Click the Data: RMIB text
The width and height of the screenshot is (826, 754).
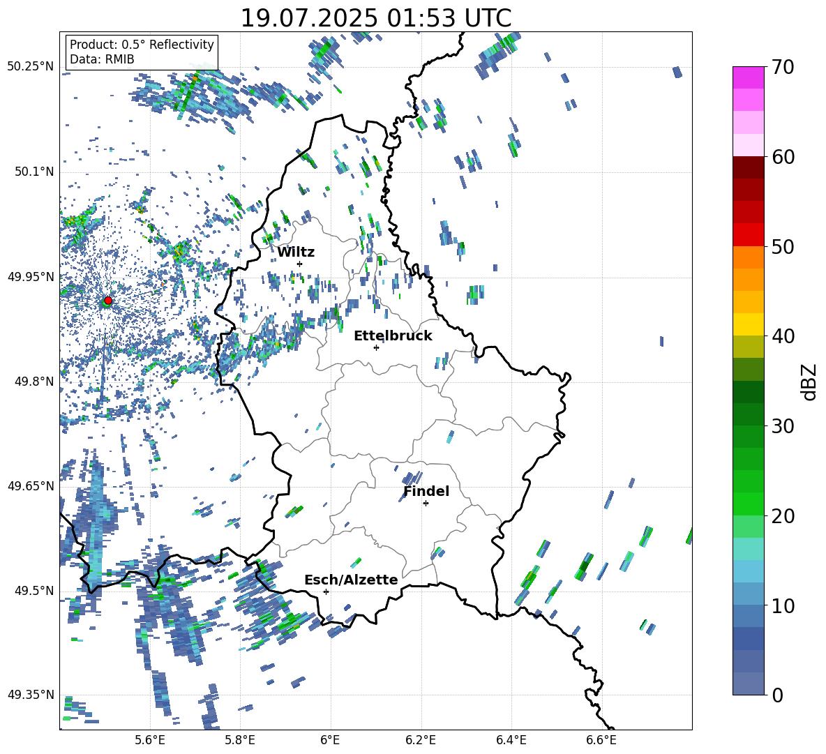point(102,59)
